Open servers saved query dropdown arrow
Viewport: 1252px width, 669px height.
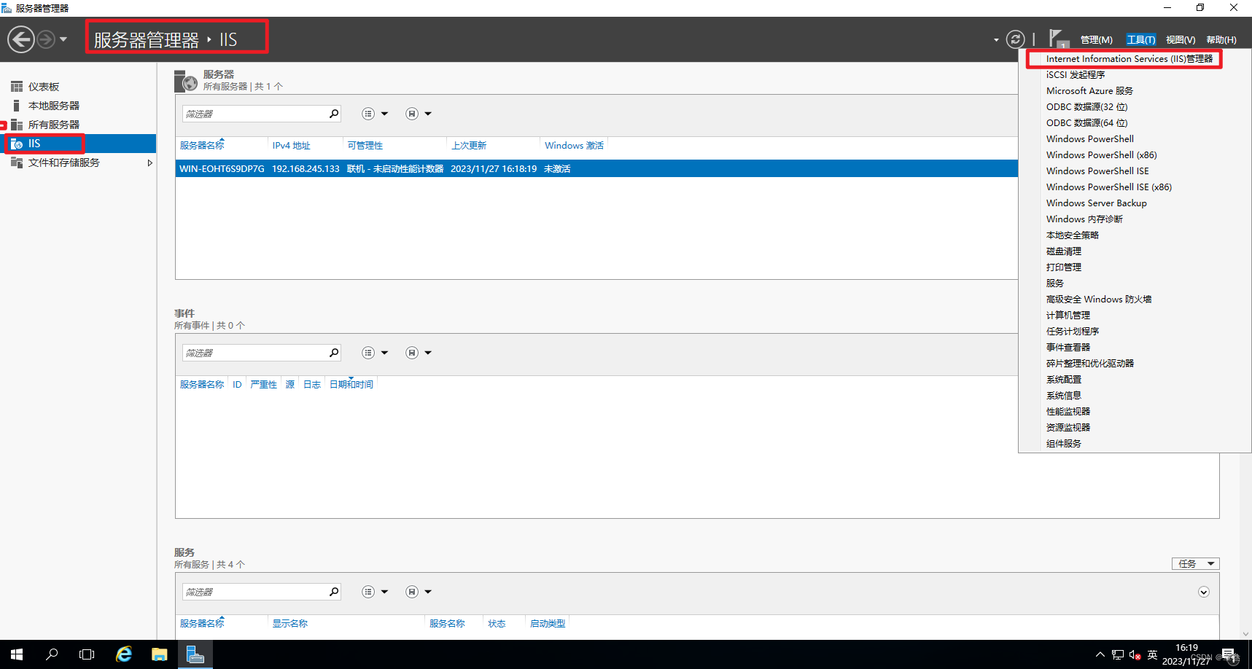pyautogui.click(x=428, y=114)
